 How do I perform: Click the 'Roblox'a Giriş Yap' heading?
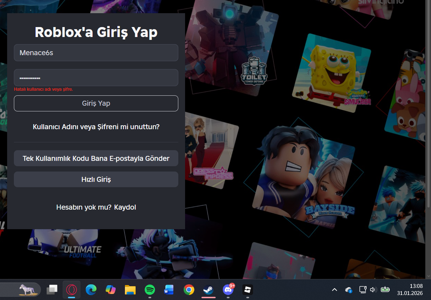click(x=96, y=32)
